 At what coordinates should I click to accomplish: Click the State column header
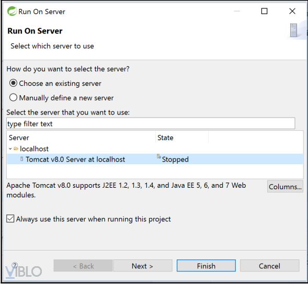[182, 138]
